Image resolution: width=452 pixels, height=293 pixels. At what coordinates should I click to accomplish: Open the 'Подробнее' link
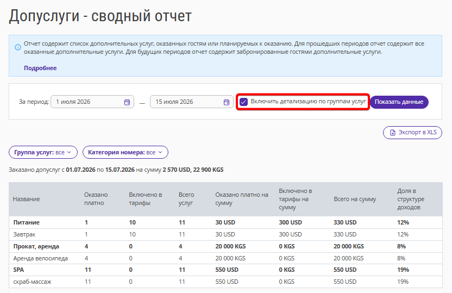[x=40, y=68]
